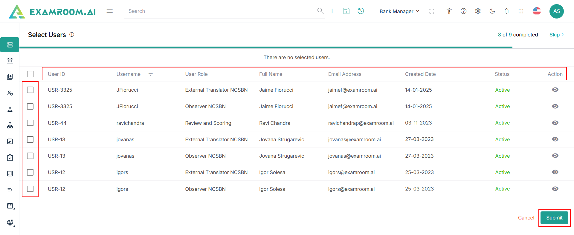Check igors External Translator NCSBN row checkbox
The image size is (574, 235).
[30, 172]
